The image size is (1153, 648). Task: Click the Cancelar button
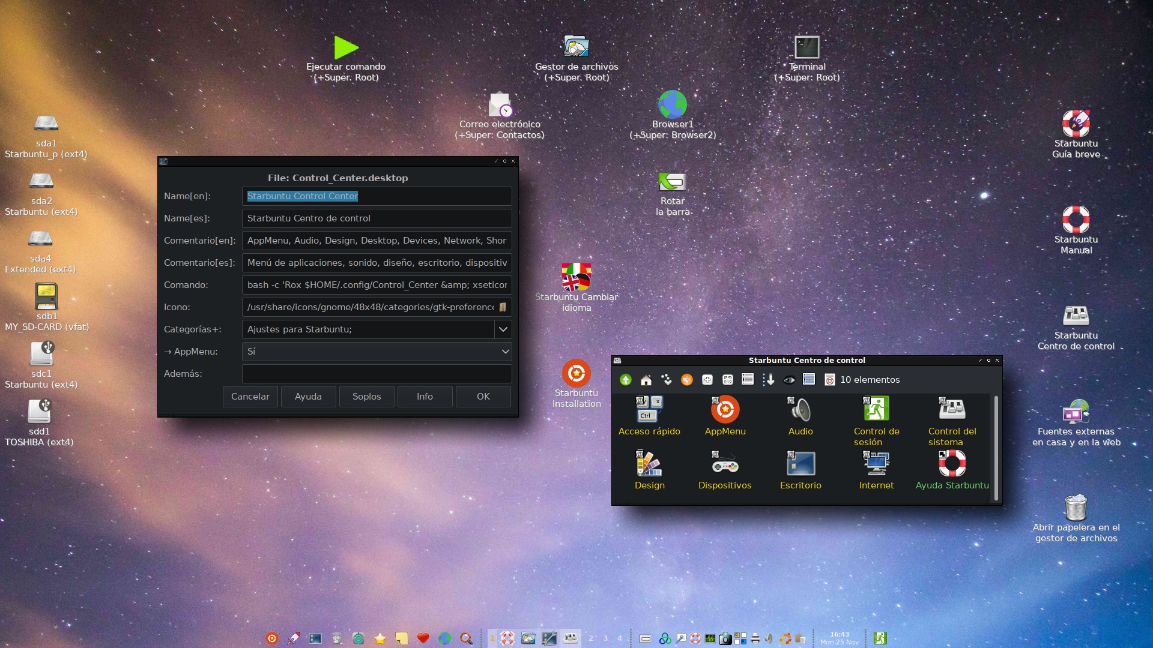[x=250, y=397]
